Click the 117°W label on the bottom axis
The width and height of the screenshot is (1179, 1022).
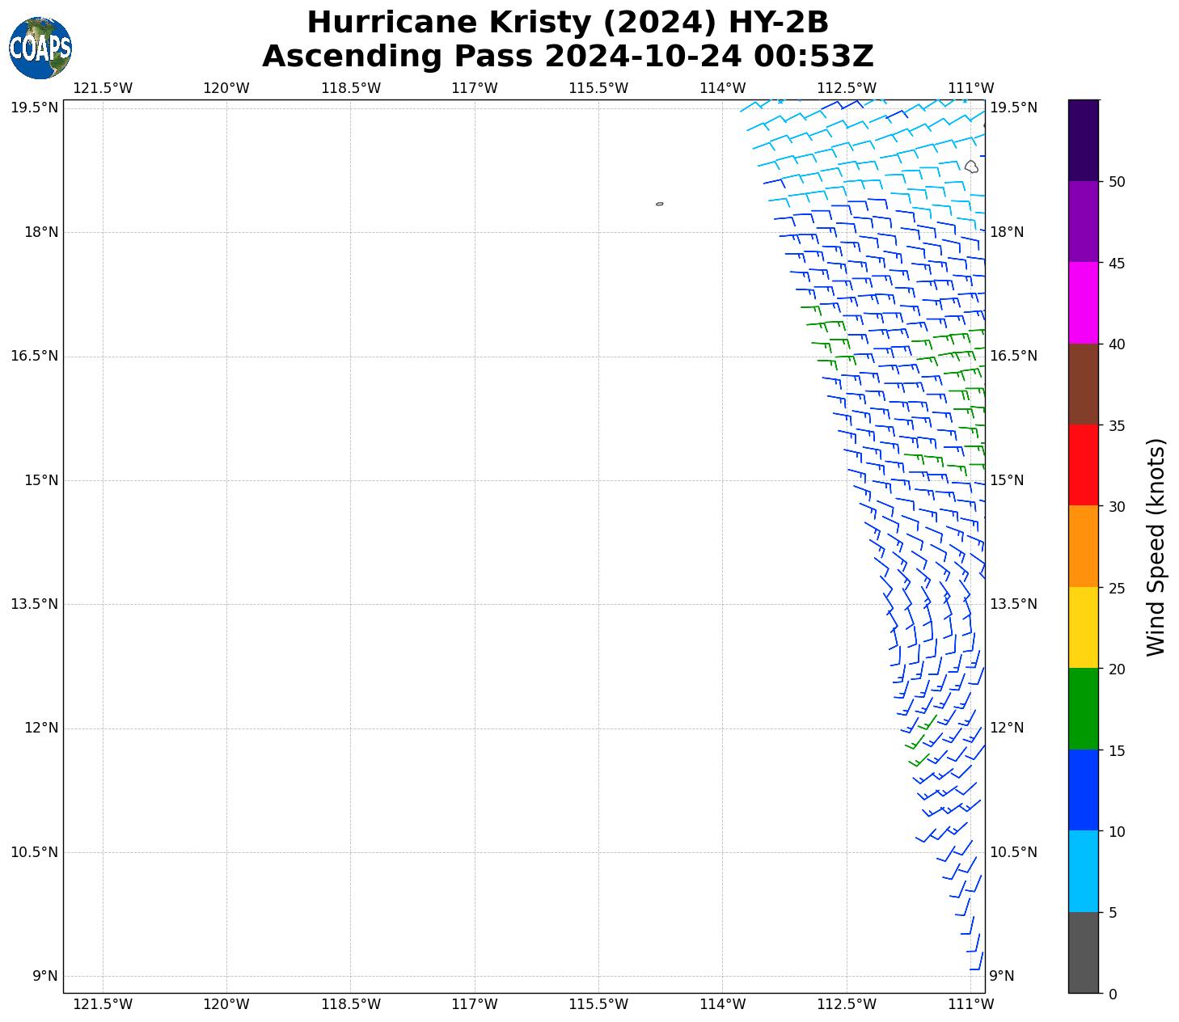tap(475, 1004)
